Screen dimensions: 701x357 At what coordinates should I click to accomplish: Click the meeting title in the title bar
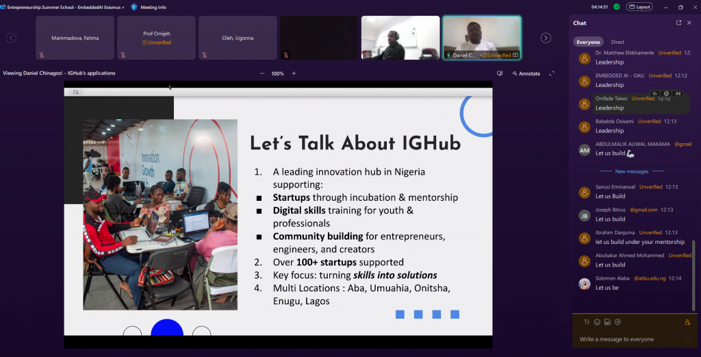tap(65, 7)
